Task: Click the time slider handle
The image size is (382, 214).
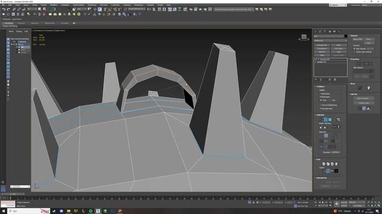Action: pos(13,194)
